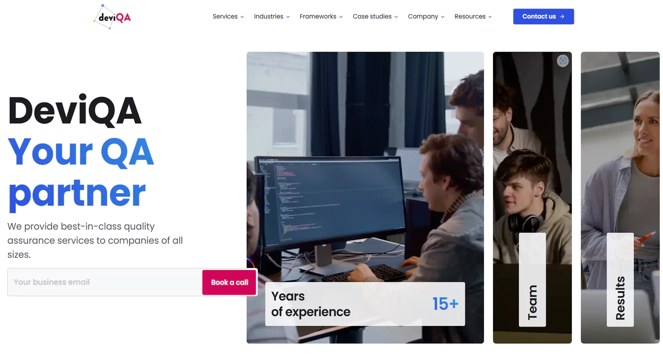Click the arrow icon in Contact us button
Image resolution: width=663 pixels, height=361 pixels.
coord(562,17)
